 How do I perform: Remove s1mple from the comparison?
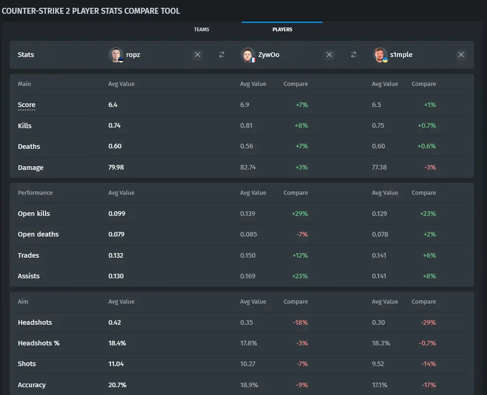point(461,55)
